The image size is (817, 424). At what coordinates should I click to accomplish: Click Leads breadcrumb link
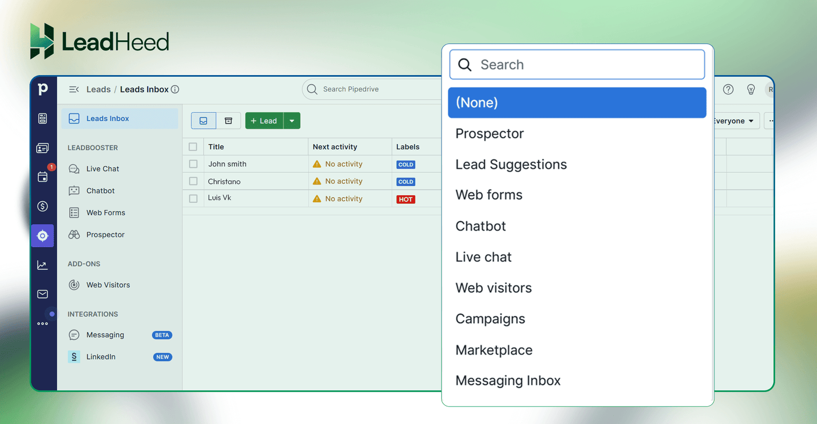pyautogui.click(x=99, y=89)
